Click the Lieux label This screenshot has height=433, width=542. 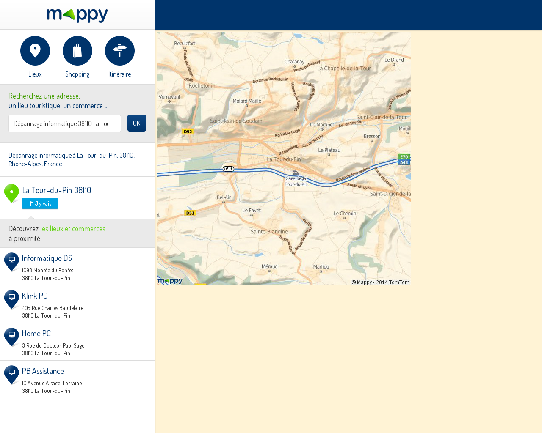click(x=35, y=74)
